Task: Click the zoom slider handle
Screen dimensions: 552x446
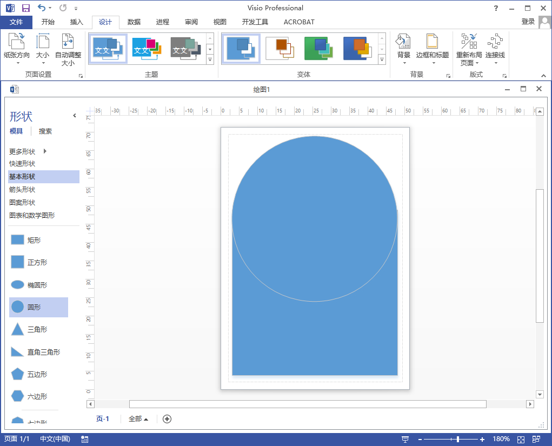Action: tap(457, 439)
